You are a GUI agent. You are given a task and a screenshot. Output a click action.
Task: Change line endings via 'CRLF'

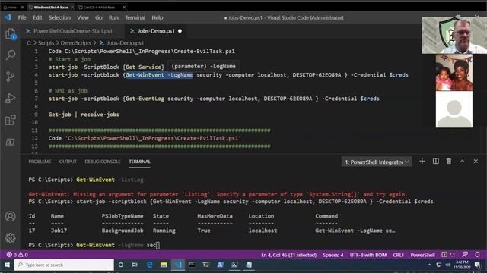(398, 255)
